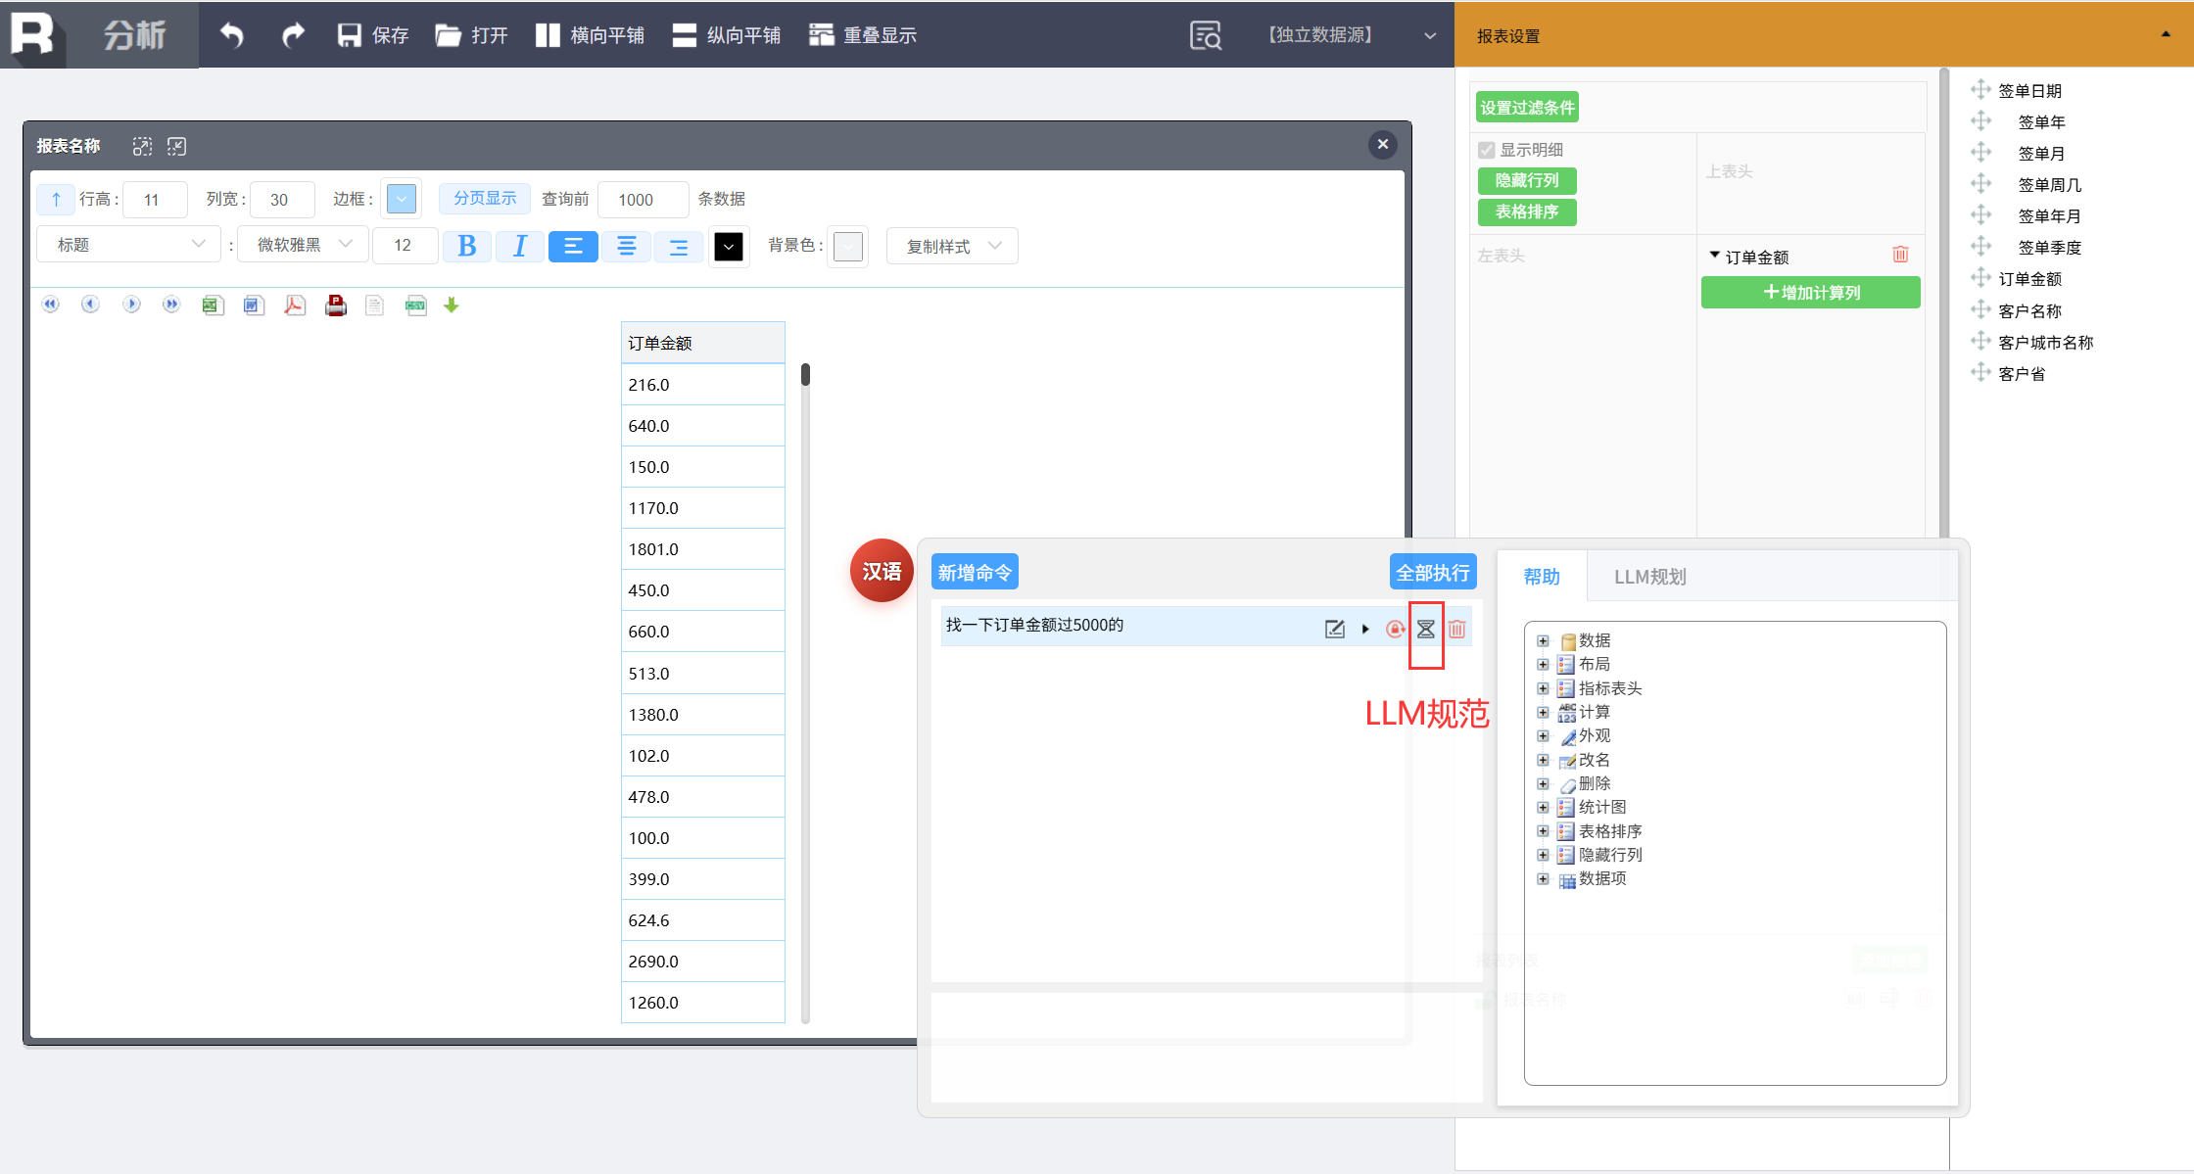Delete 订单金额 column with trash icon
The image size is (2194, 1174).
pyautogui.click(x=1900, y=255)
